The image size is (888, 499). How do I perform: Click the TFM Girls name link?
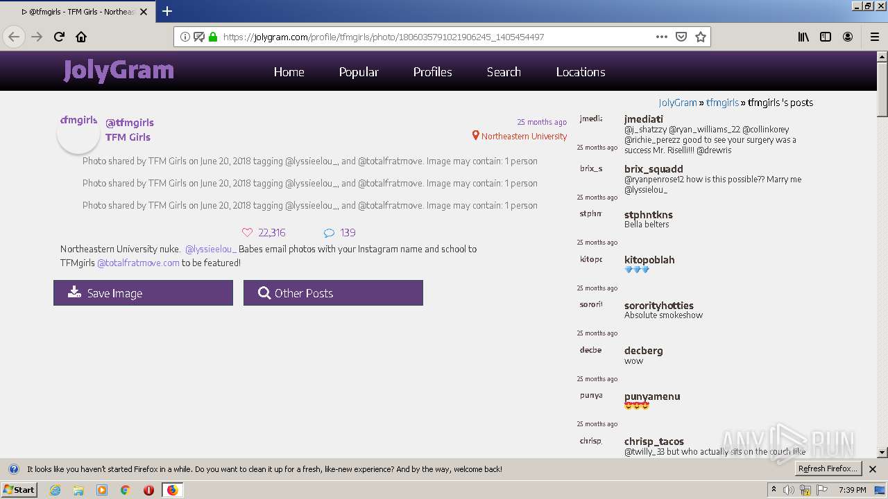[x=128, y=137]
